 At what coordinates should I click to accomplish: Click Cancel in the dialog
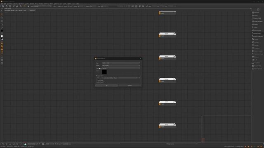pos(130,86)
